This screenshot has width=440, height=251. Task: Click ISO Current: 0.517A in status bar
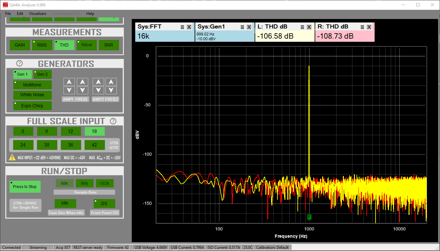tap(224, 248)
